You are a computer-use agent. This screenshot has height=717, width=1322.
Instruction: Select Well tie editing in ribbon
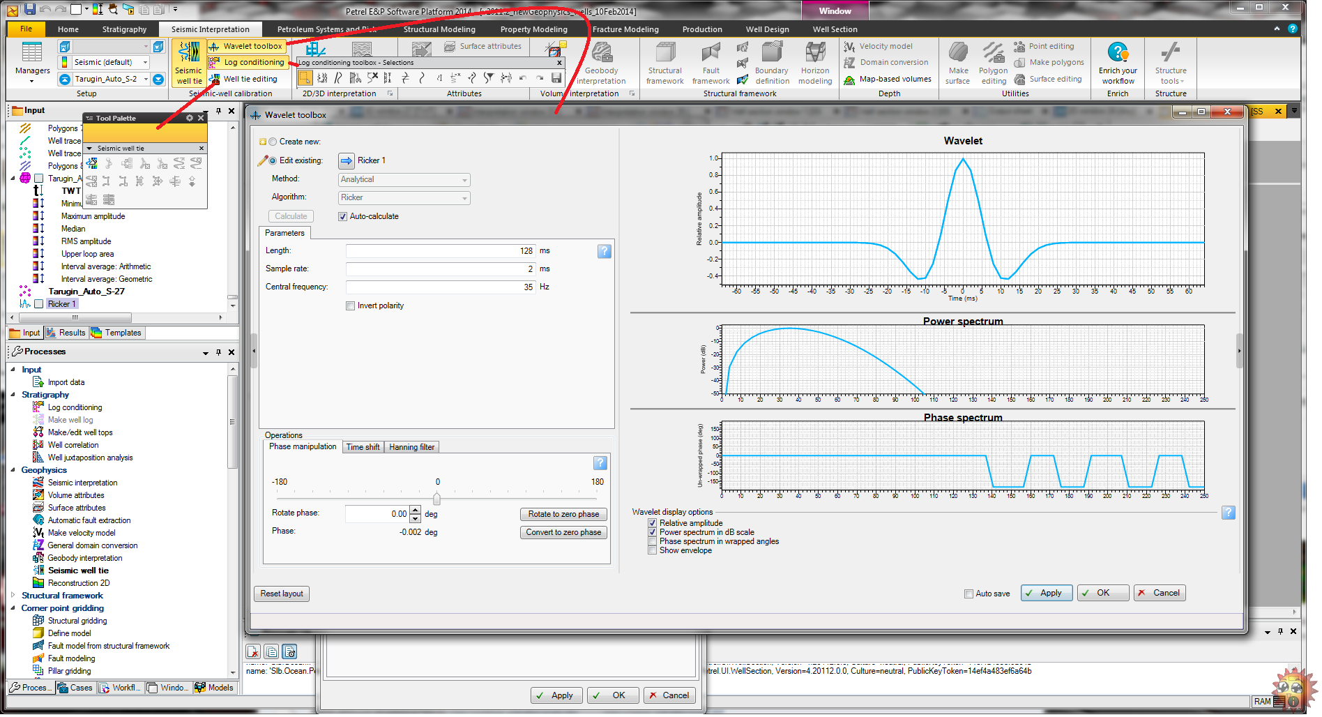coord(243,79)
